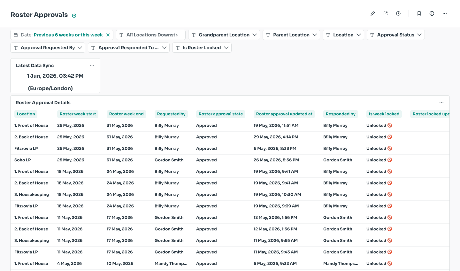Open the top-right more options menu
Screen dimensions: 460x271
point(445,13)
